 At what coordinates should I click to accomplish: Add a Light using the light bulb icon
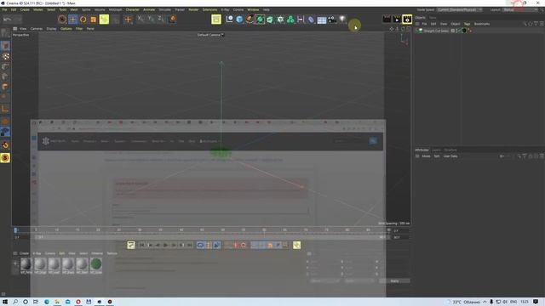(x=342, y=19)
